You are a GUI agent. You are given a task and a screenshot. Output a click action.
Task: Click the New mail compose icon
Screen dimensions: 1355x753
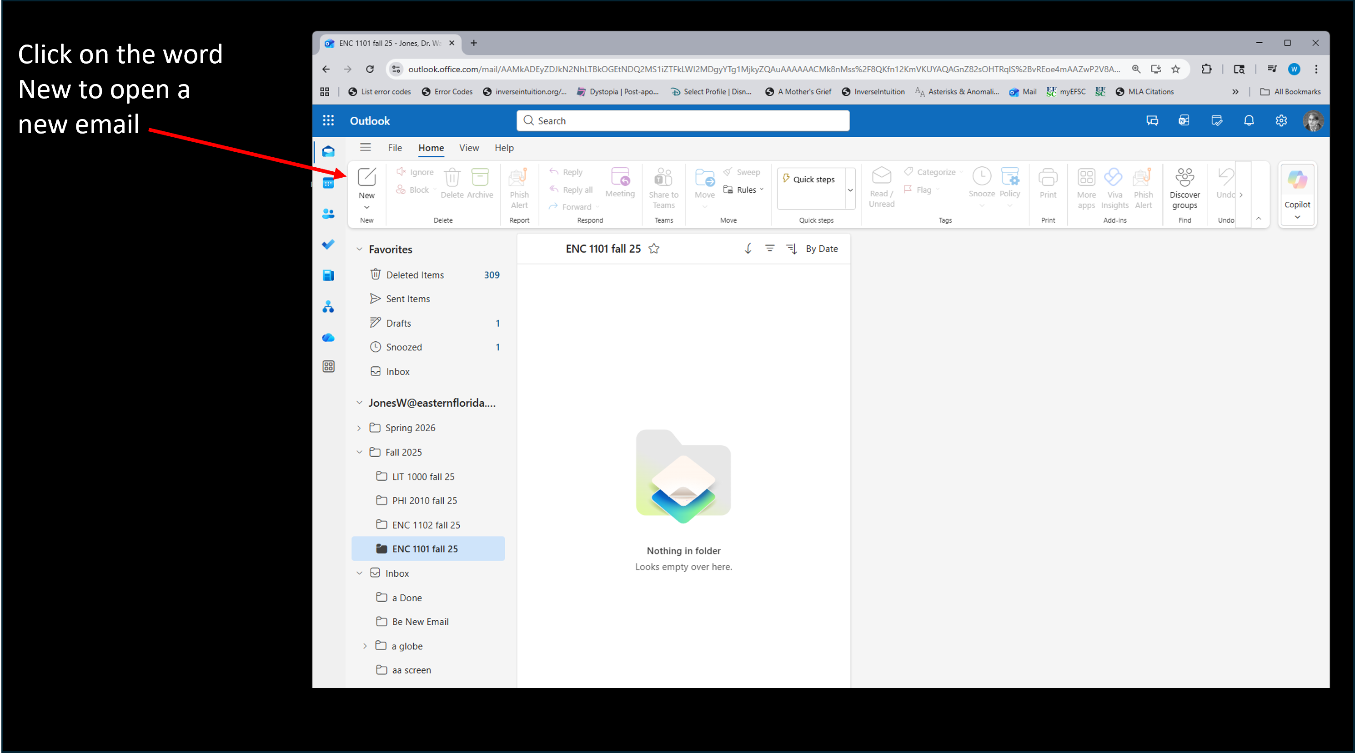point(366,177)
